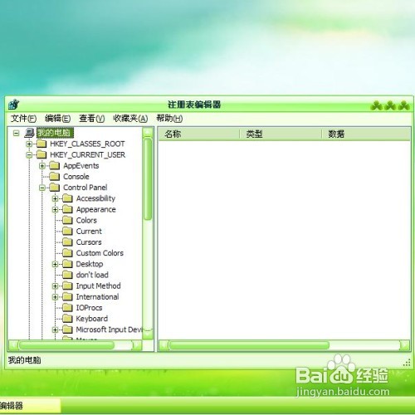Viewport: 415px width, 415px height.
Task: Open the 编辑(E) menu
Action: pyautogui.click(x=57, y=119)
